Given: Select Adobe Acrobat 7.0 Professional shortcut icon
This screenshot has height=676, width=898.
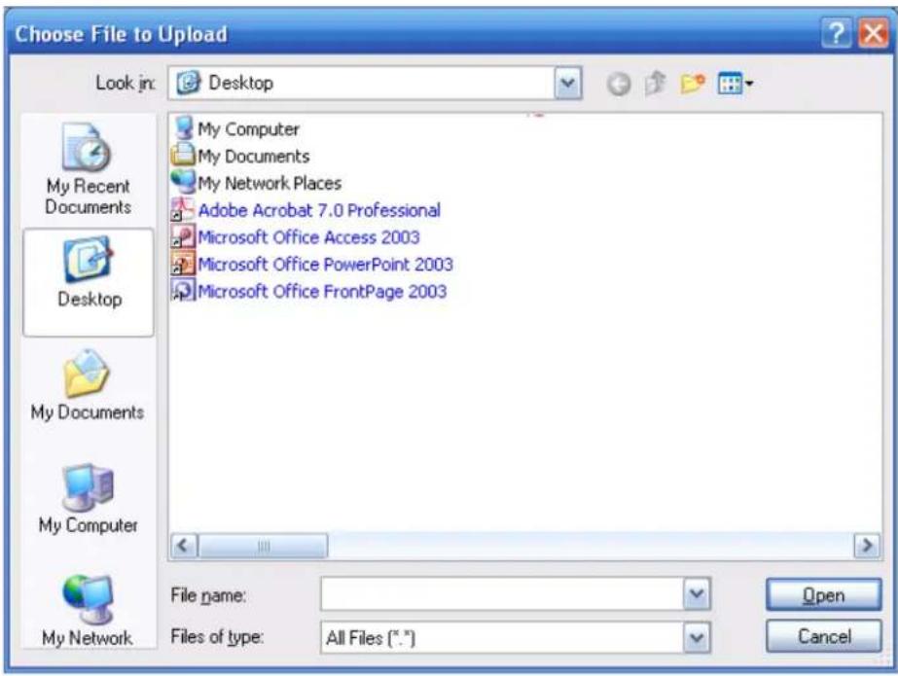Looking at the screenshot, I should 183,209.
